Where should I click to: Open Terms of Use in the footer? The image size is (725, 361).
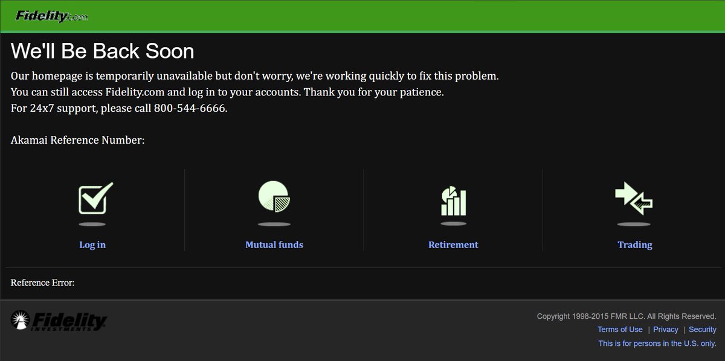620,330
